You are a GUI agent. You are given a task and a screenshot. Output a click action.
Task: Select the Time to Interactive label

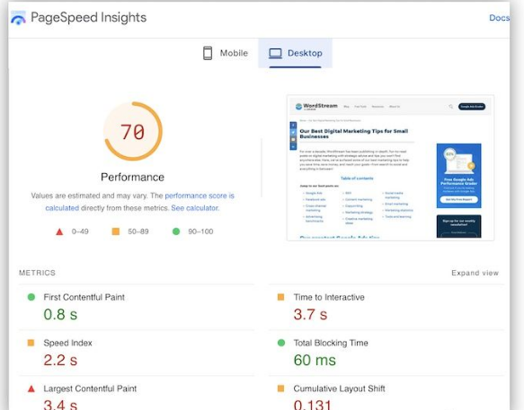pos(329,297)
